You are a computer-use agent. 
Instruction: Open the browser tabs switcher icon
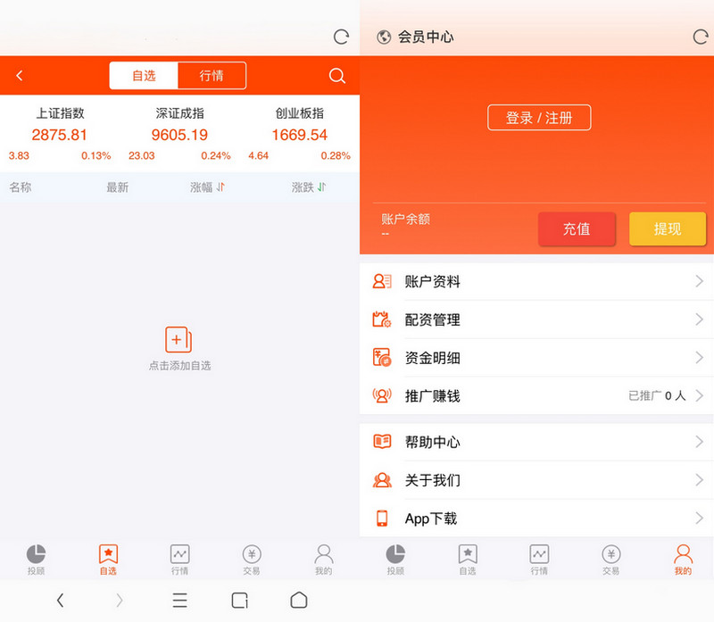click(239, 601)
